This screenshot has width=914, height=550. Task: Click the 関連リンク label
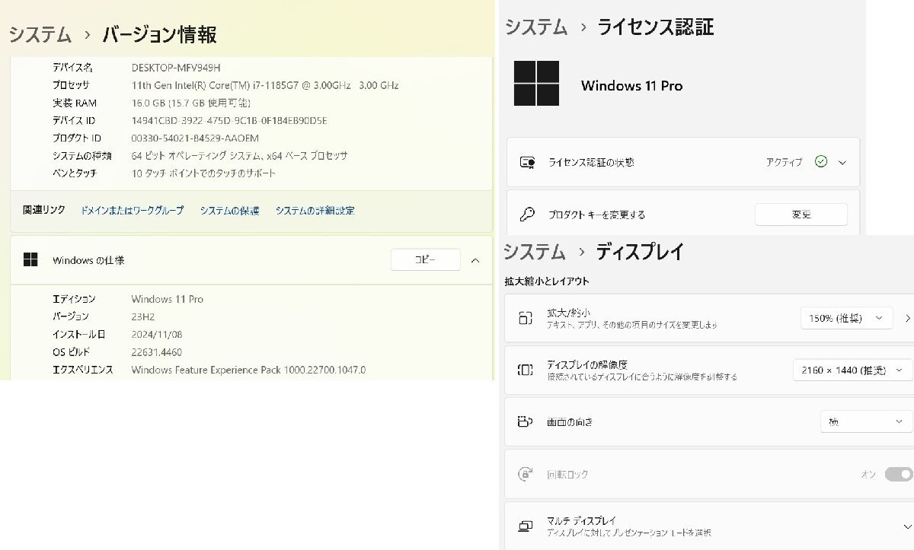pyautogui.click(x=44, y=211)
